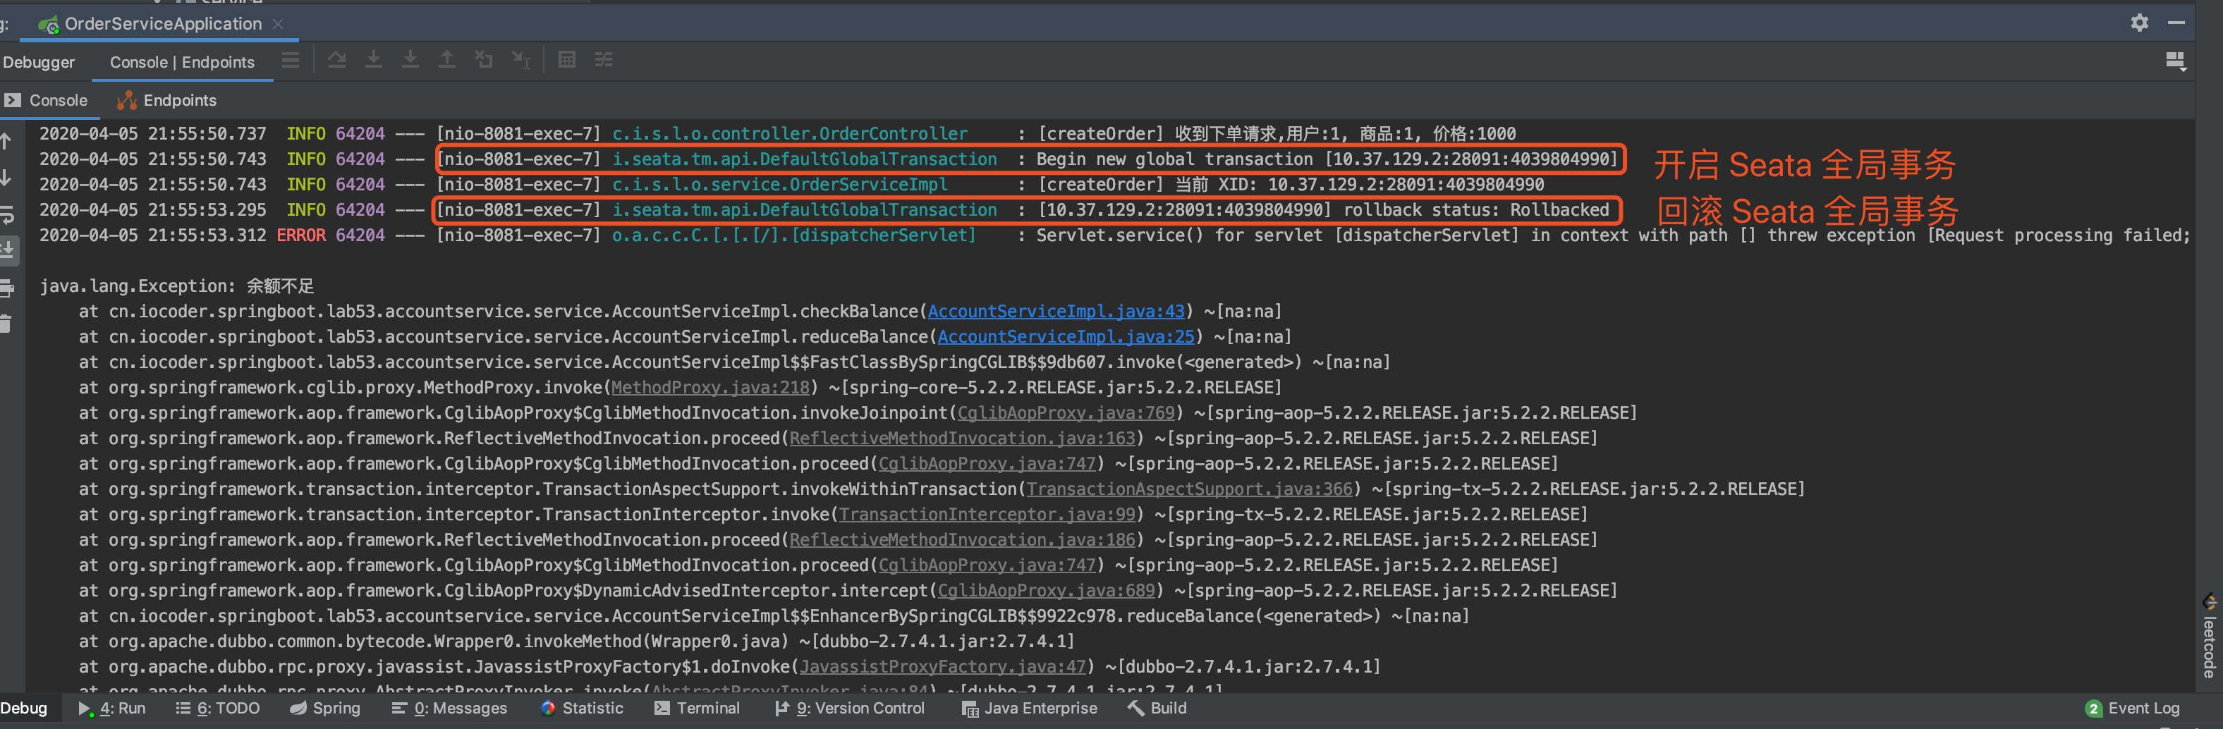Image resolution: width=2223 pixels, height=729 pixels.
Task: Open the TransactionAspectSupport.java:366 link
Action: click(1189, 489)
